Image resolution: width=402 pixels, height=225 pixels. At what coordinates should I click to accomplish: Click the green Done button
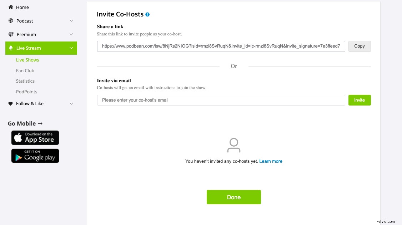click(x=234, y=197)
